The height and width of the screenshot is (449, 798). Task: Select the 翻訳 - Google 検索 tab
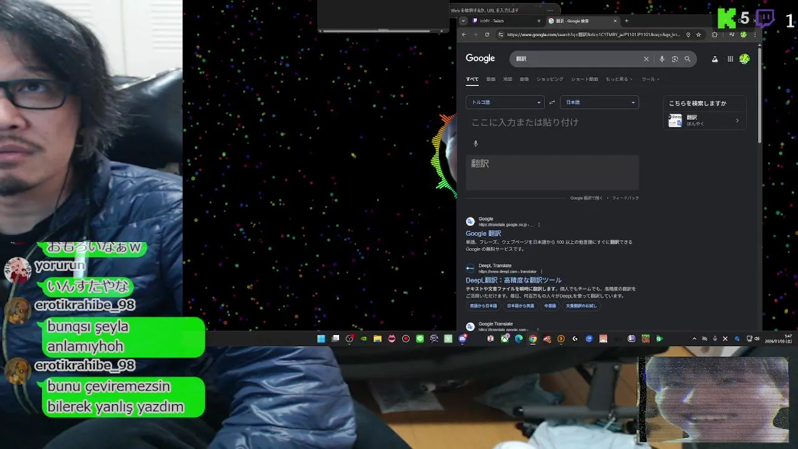(583, 21)
